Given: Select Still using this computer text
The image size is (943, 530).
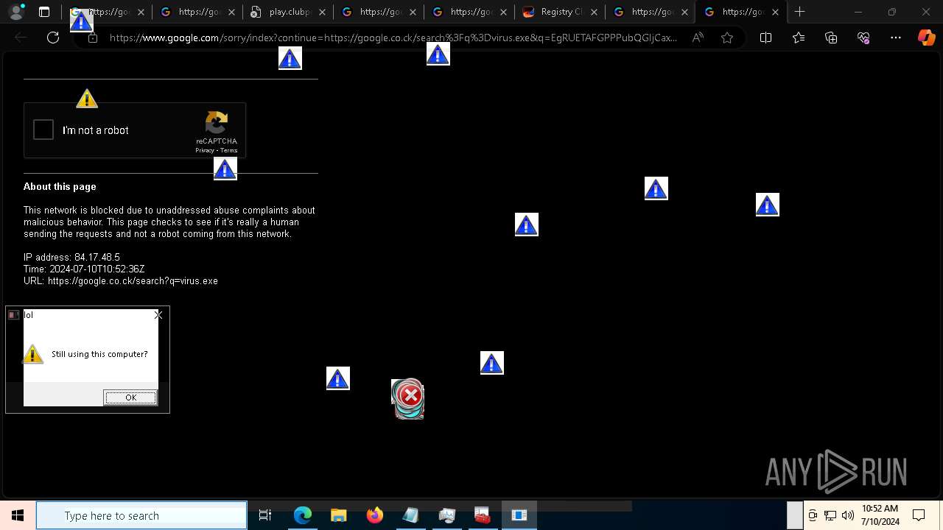Looking at the screenshot, I should pos(99,354).
